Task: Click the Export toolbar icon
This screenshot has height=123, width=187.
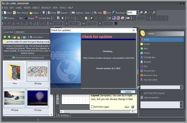Action: tap(59, 13)
